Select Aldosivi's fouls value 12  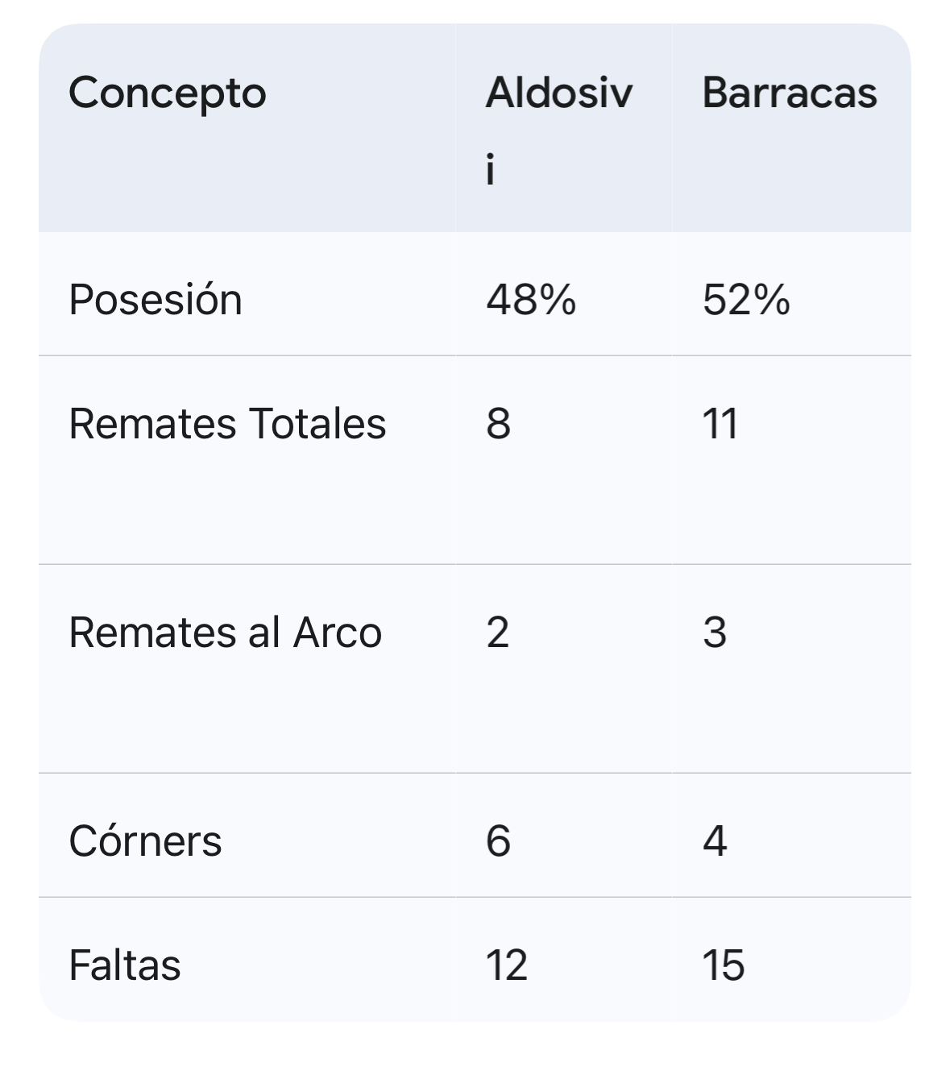tap(507, 965)
